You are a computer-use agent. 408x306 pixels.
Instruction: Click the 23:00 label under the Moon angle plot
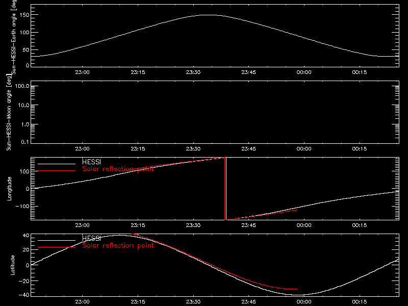click(x=82, y=148)
